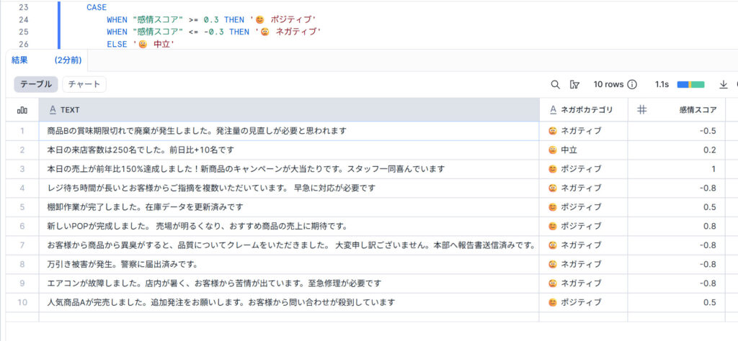The width and height of the screenshot is (738, 341).
Task: Click the number type icon for 感情スコア
Action: click(x=642, y=110)
